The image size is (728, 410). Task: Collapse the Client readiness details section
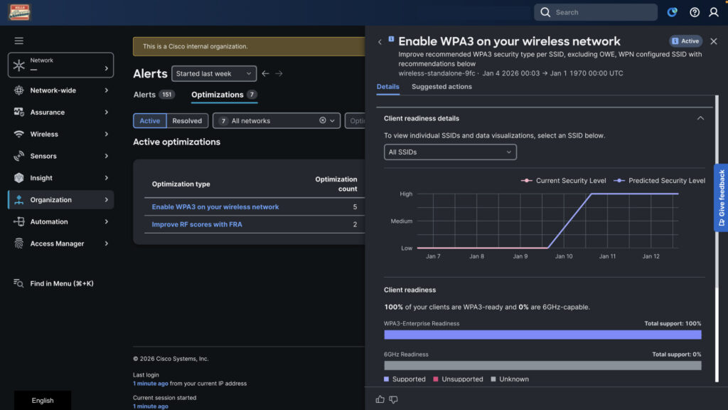point(700,118)
